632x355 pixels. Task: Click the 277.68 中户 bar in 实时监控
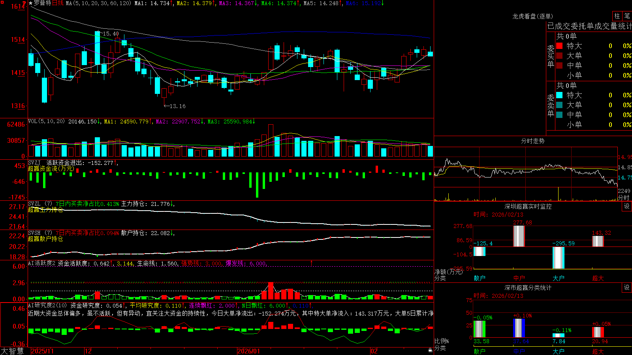pos(519,236)
